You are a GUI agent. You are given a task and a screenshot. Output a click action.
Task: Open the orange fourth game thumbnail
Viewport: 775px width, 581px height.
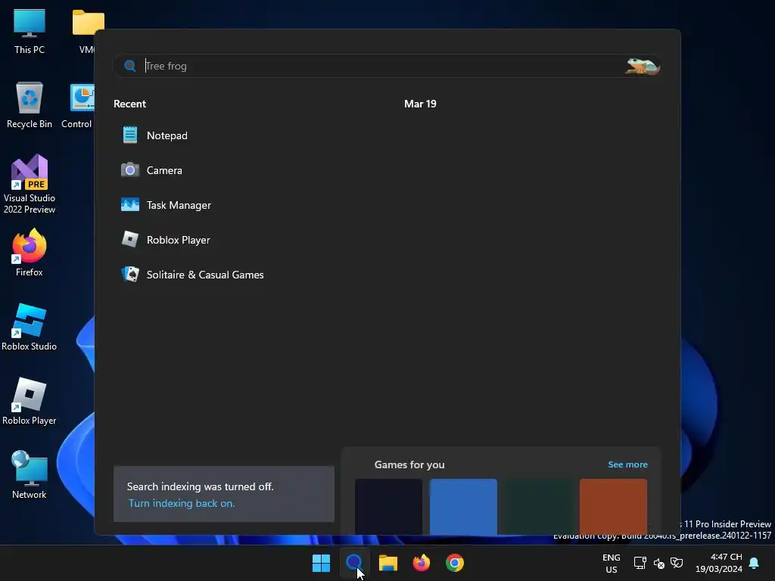coord(613,506)
